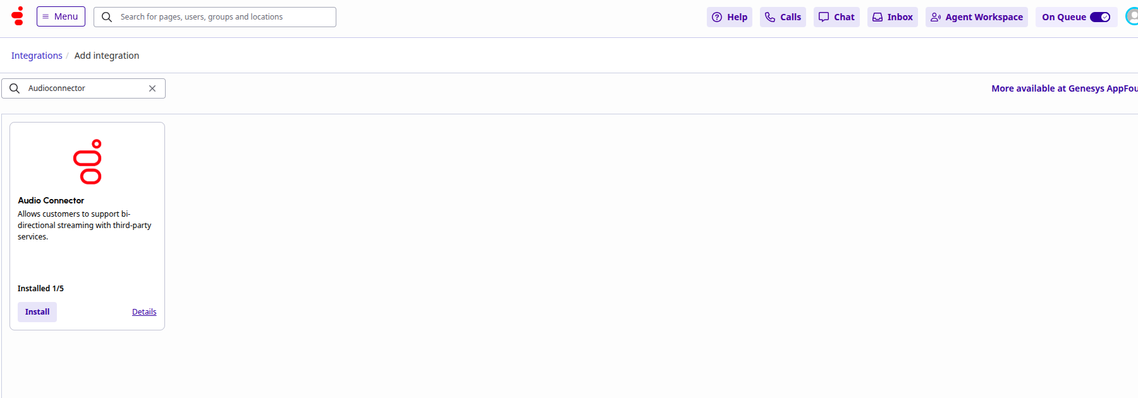
Task: Toggle the On Queue switch
Action: [1099, 17]
